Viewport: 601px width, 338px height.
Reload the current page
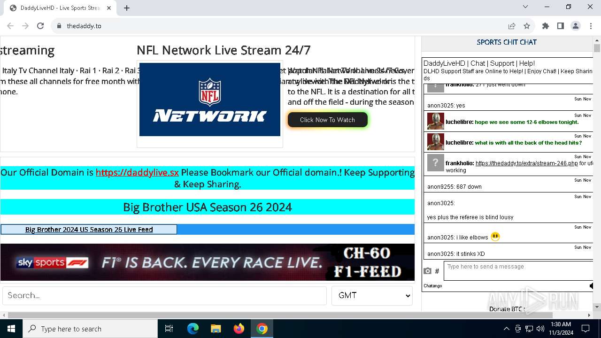[x=40, y=26]
